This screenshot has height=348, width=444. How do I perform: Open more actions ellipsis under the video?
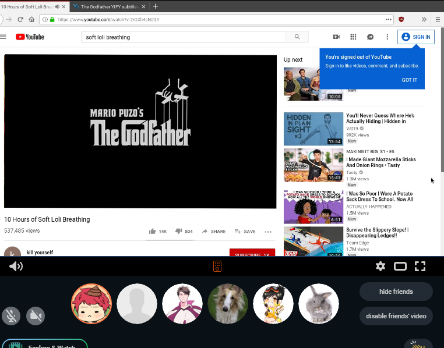(x=268, y=232)
